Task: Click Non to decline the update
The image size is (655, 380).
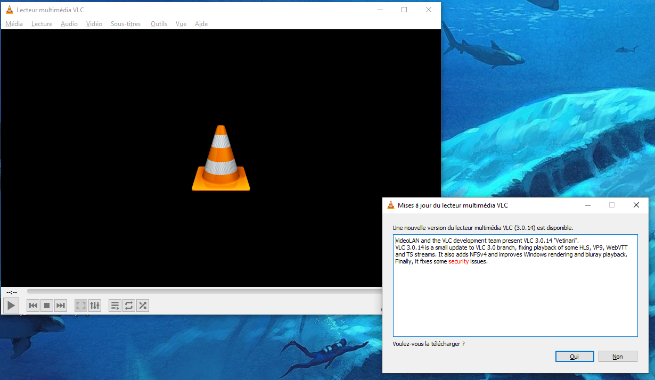Action: pos(617,357)
